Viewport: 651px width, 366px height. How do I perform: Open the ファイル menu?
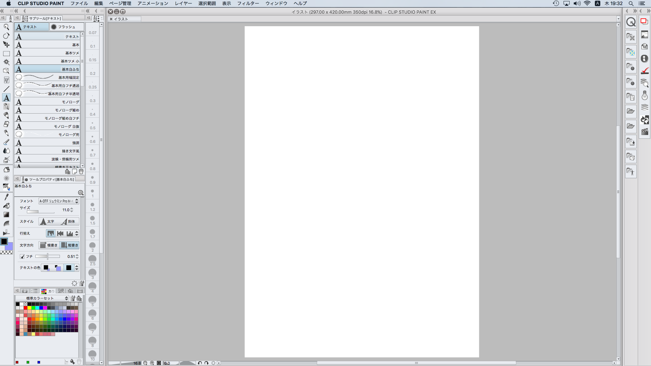79,3
